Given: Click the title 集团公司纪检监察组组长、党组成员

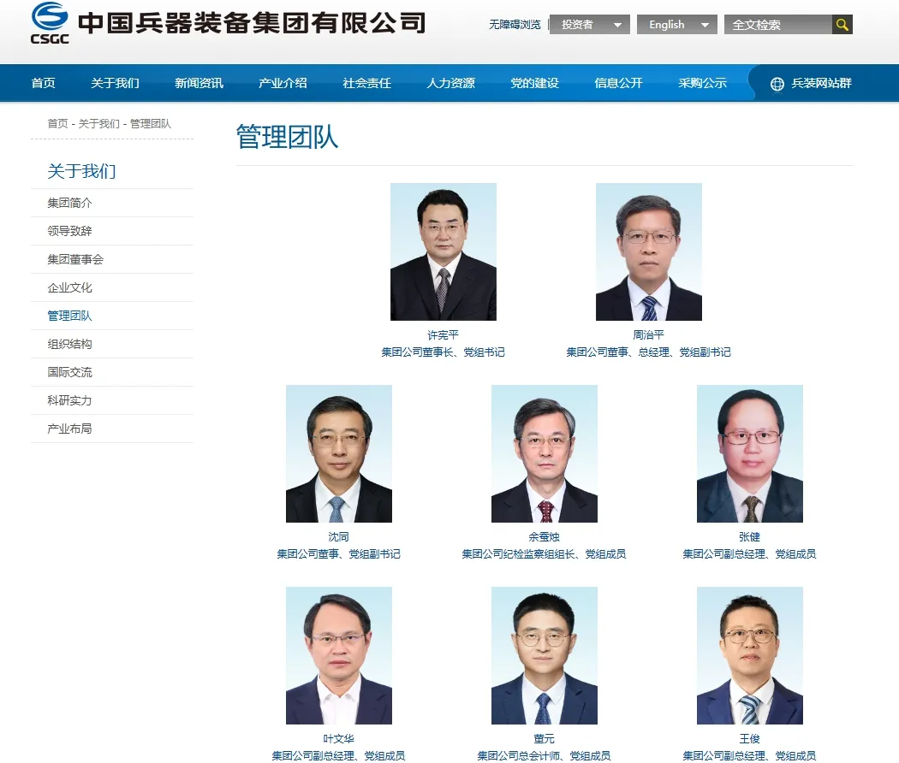Looking at the screenshot, I should (544, 554).
